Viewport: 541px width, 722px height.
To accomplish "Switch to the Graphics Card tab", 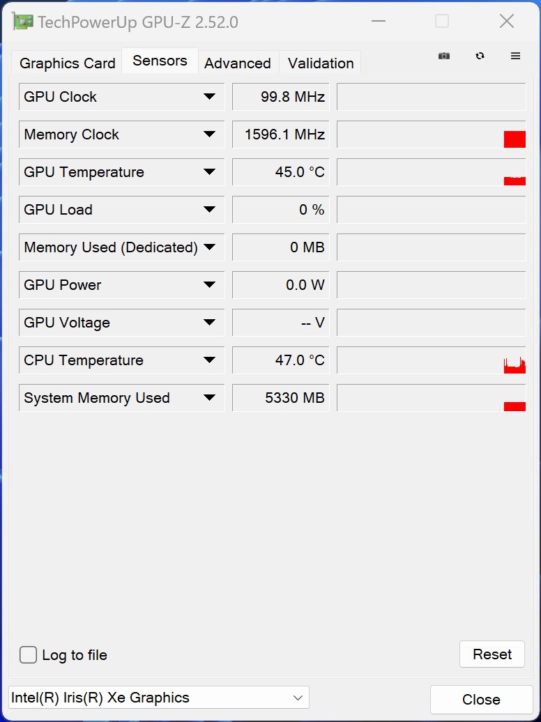I will 68,63.
